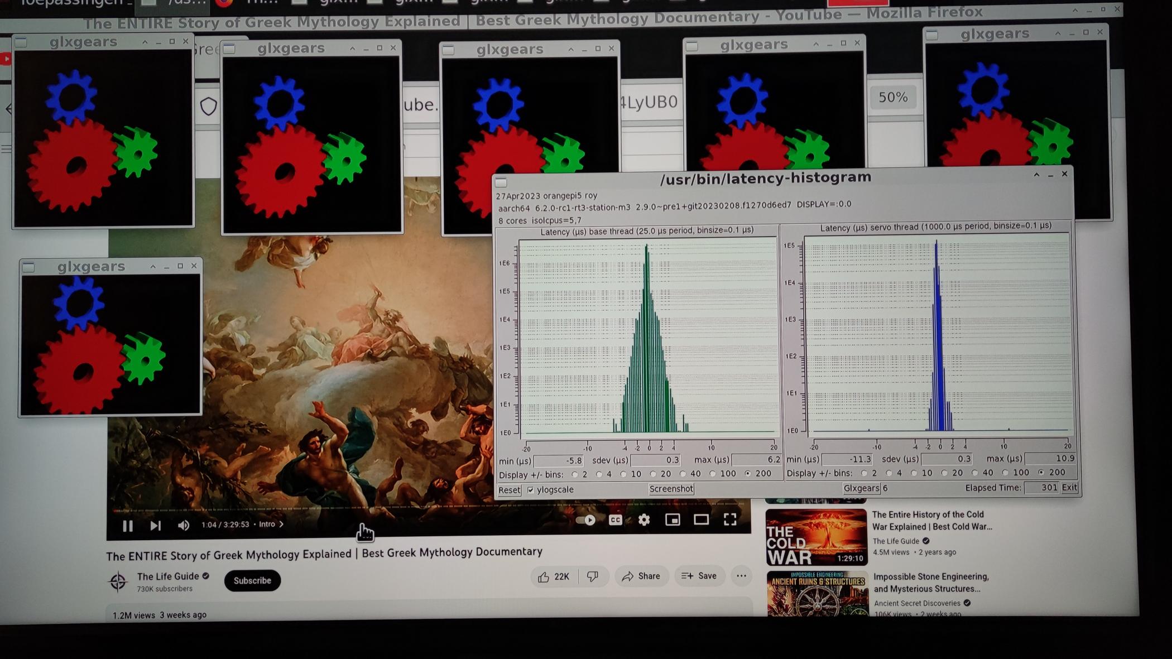Switch to theater mode icon

702,520
